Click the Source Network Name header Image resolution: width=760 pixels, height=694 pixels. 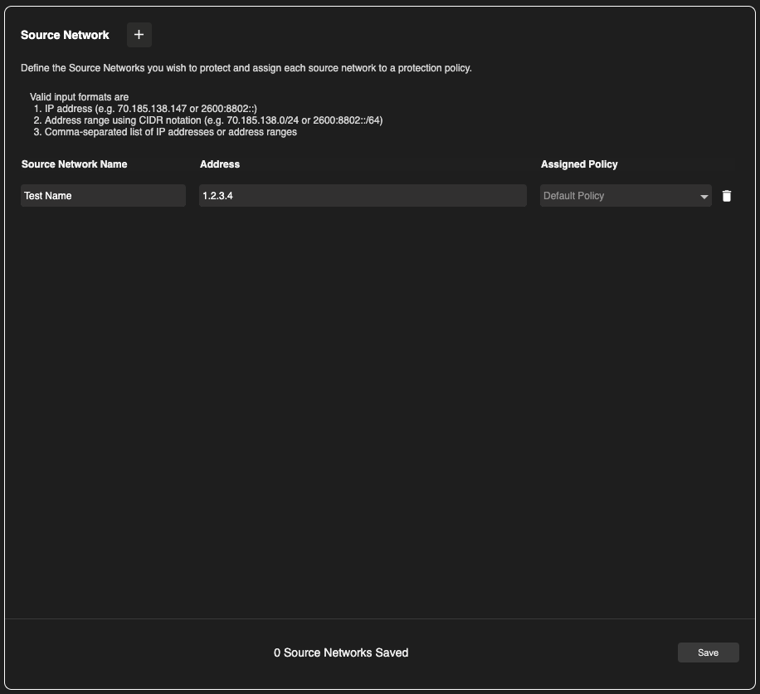[74, 164]
